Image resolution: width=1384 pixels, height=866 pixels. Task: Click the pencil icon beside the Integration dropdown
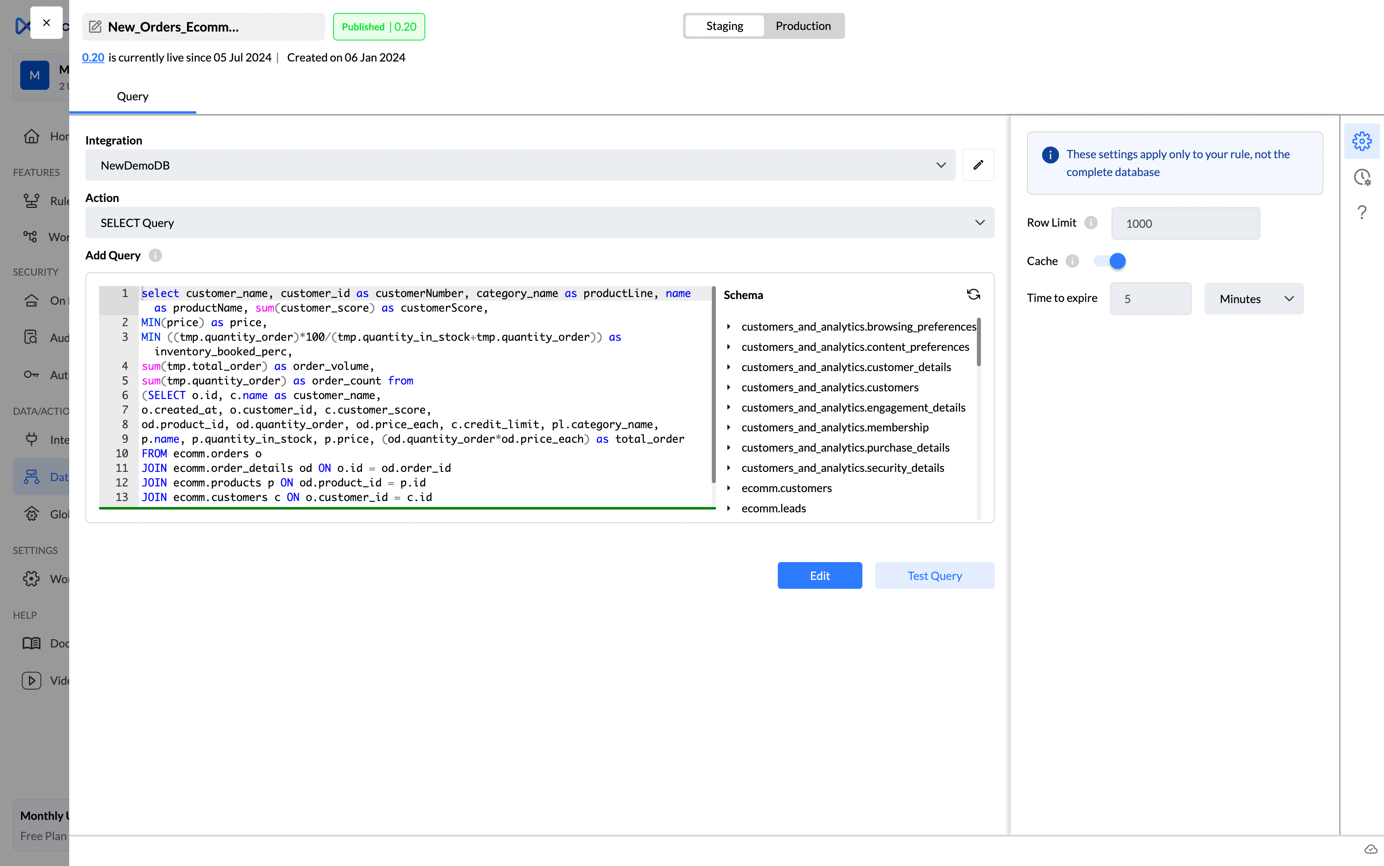tap(978, 165)
